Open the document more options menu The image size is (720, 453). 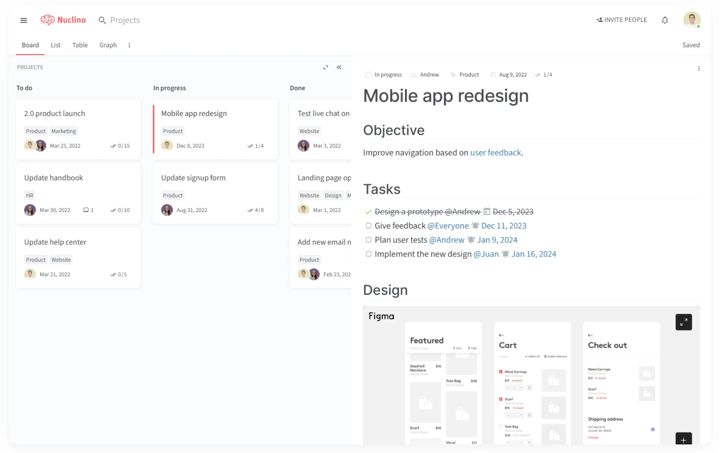coord(699,69)
